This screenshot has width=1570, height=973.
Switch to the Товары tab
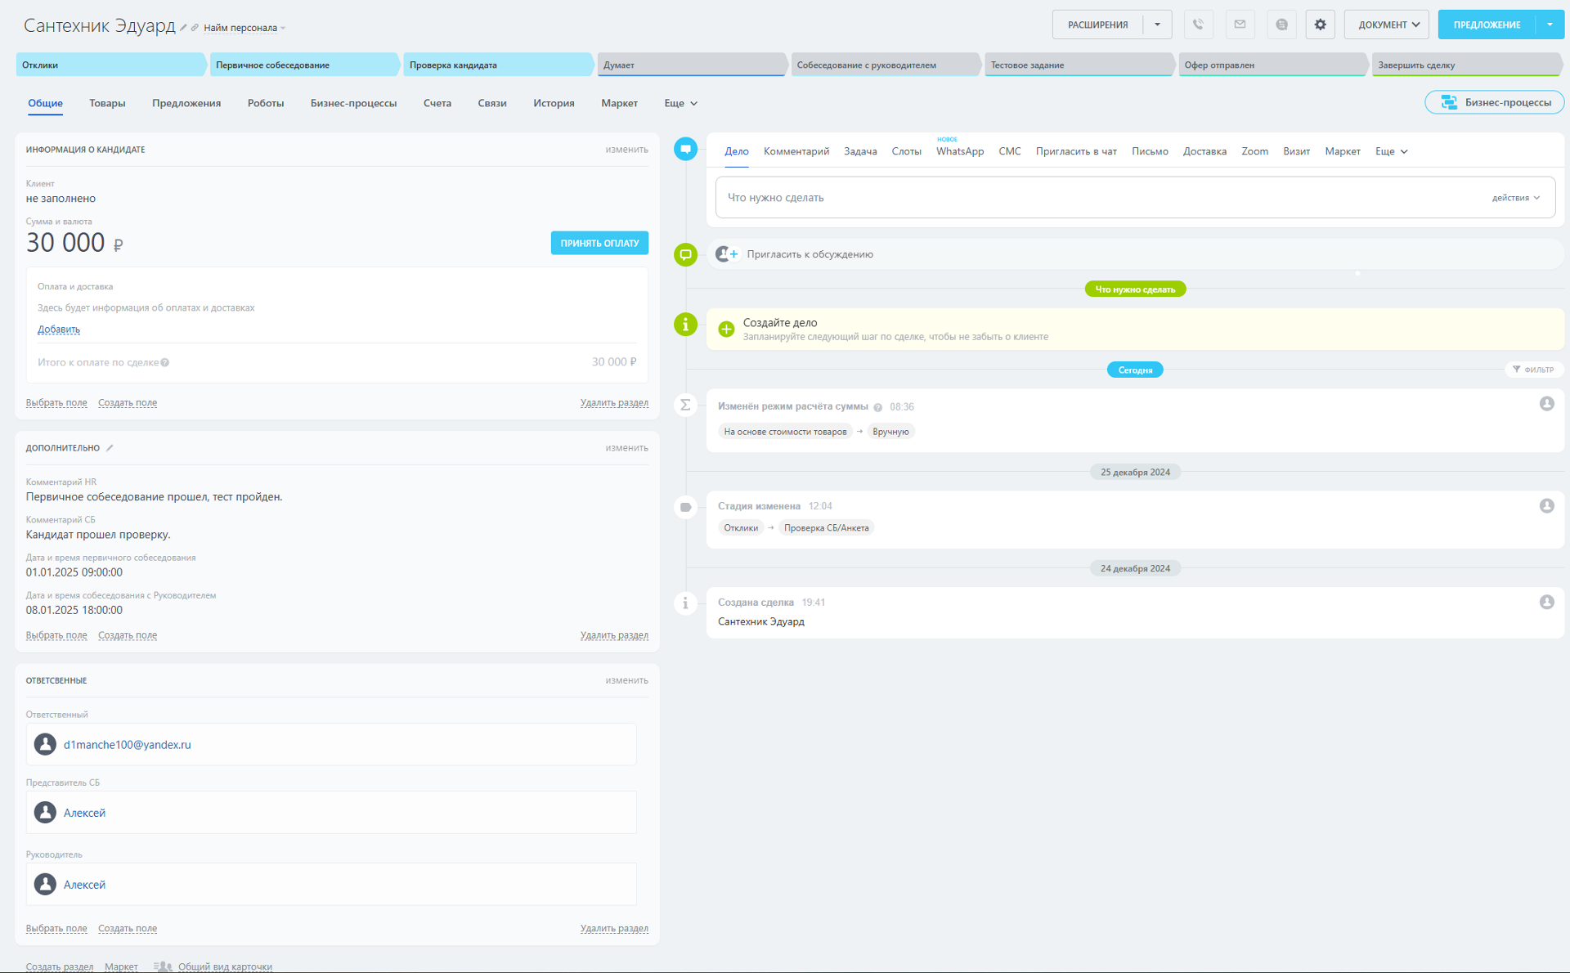click(107, 103)
